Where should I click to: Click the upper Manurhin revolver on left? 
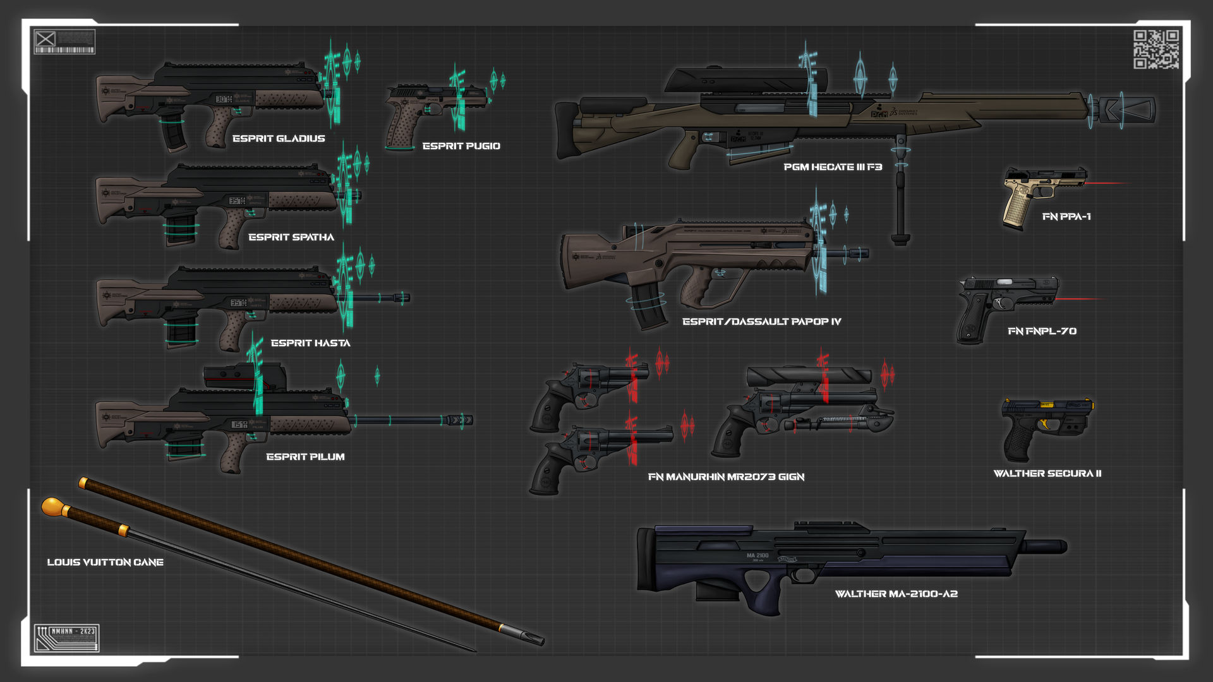coord(588,397)
